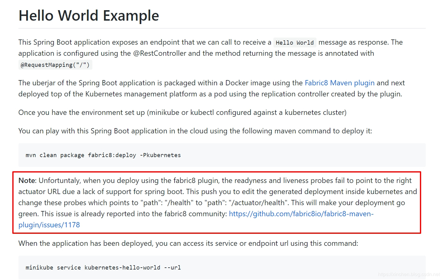Click the paragraph starting "You can play"
Image resolution: width=443 pixels, height=280 pixels.
195,131
